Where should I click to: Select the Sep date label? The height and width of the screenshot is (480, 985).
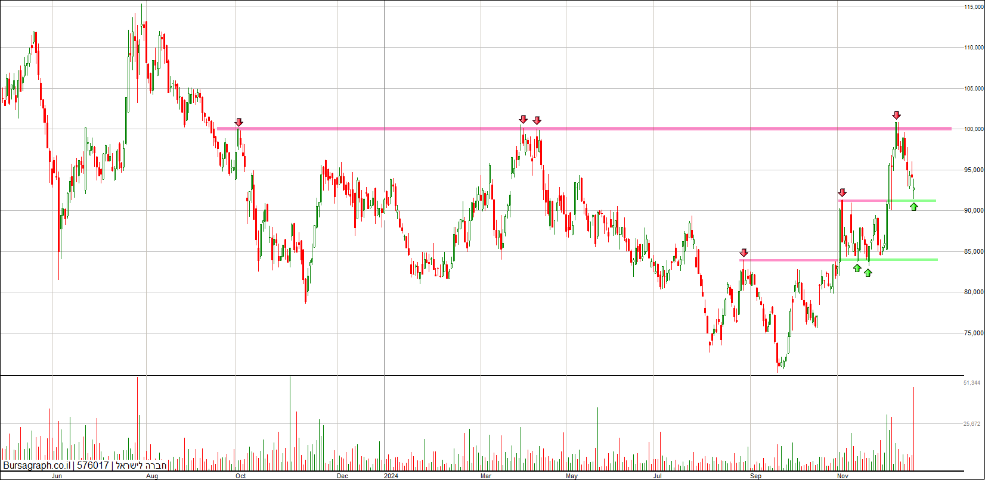756,476
